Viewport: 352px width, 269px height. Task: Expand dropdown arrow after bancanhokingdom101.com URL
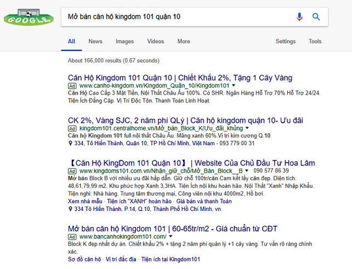(171, 236)
